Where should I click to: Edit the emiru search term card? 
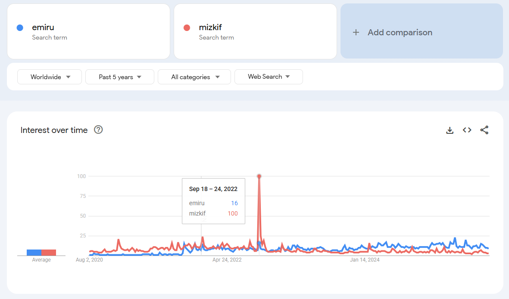pos(89,31)
